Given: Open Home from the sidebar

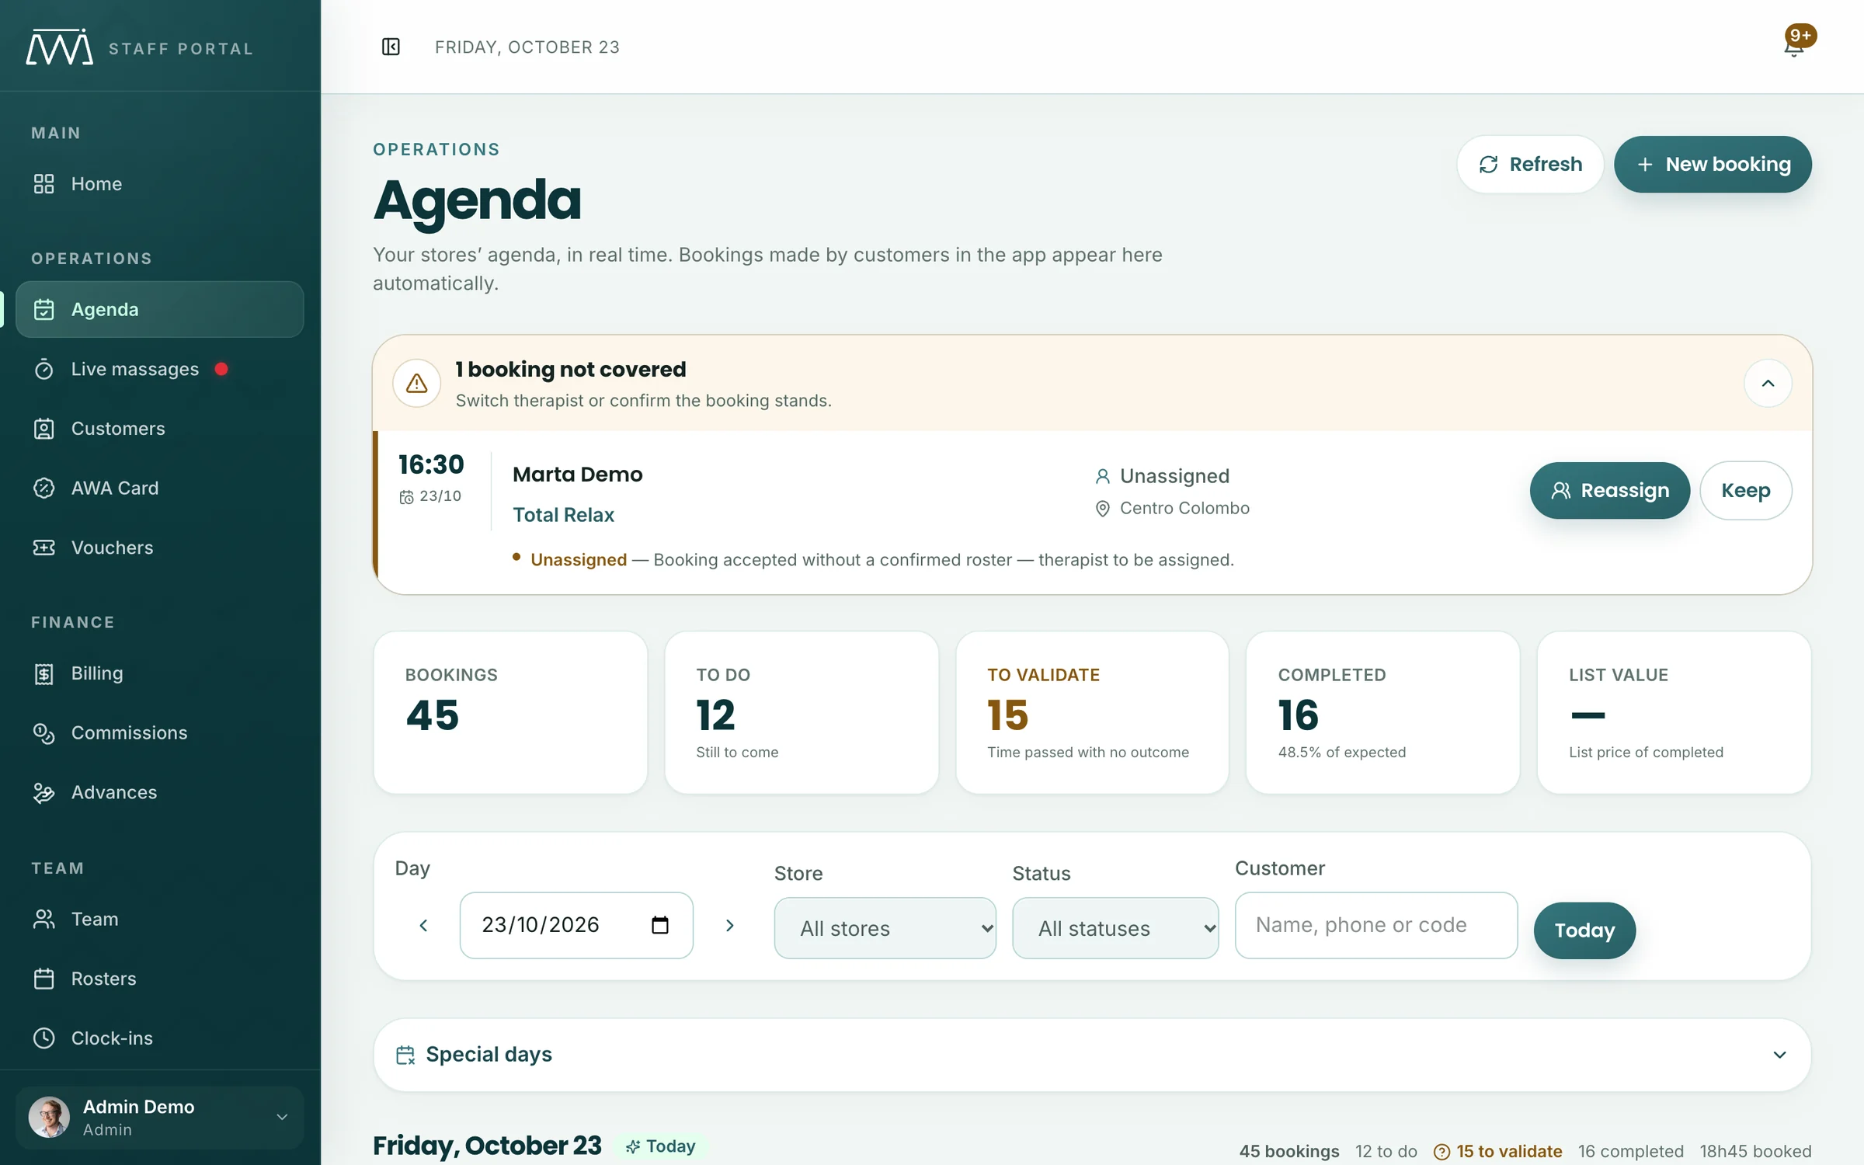Looking at the screenshot, I should (159, 184).
